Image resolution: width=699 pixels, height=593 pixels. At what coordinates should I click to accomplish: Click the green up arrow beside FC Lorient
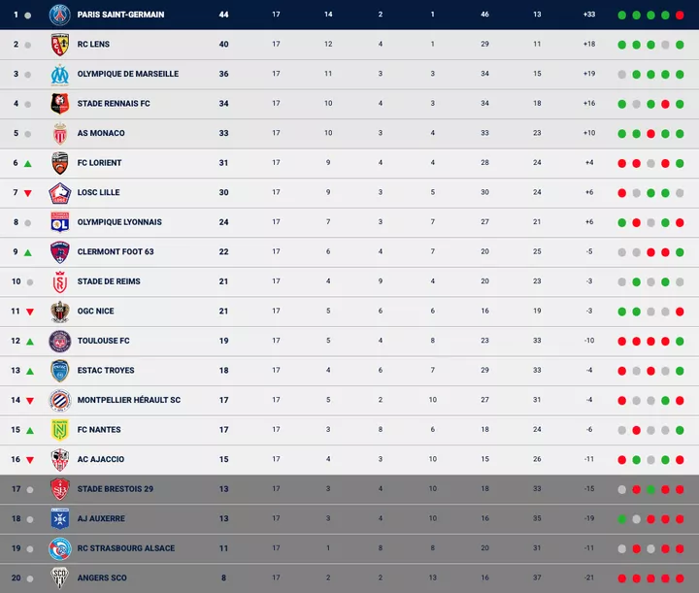(28, 163)
